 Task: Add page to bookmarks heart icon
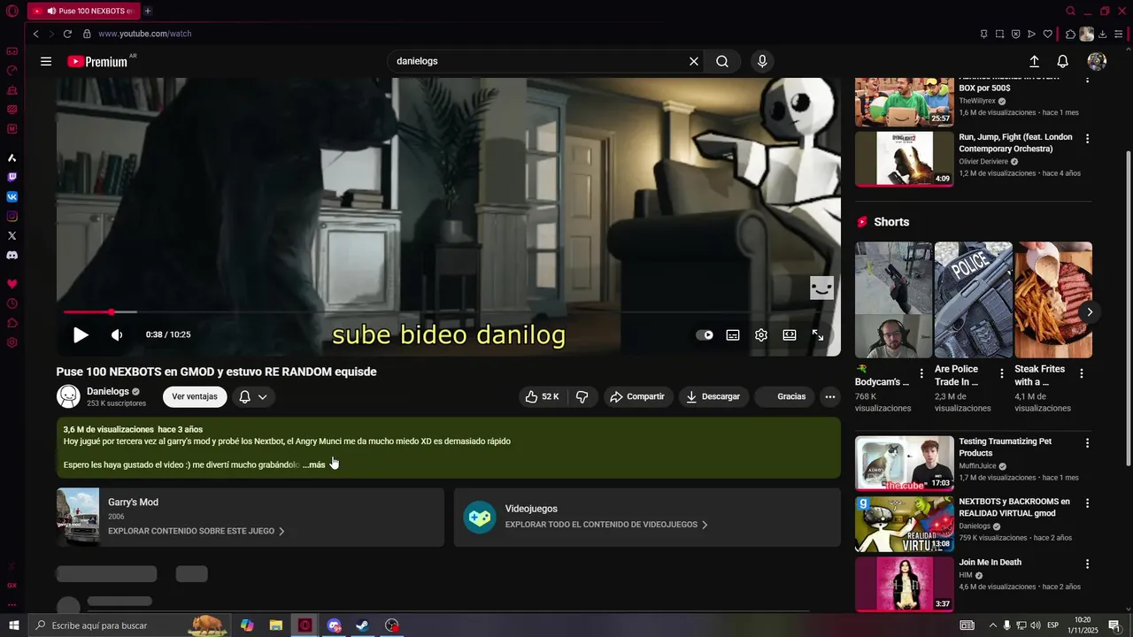tap(1047, 34)
